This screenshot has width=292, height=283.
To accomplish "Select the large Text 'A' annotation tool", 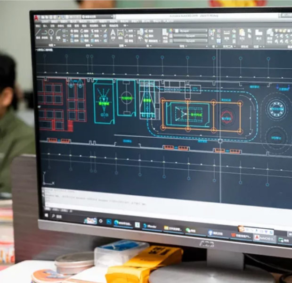I will pos(113,33).
